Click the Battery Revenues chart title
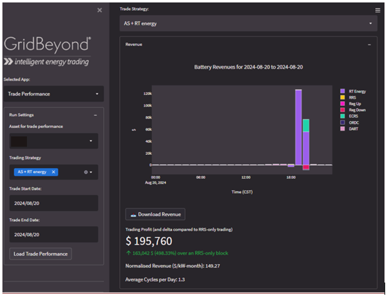This screenshot has width=390, height=296. click(x=249, y=67)
